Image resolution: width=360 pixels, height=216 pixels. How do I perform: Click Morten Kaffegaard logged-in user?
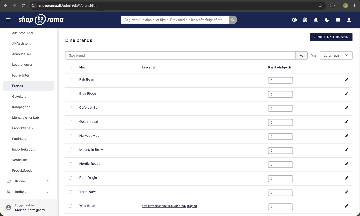tap(30, 210)
